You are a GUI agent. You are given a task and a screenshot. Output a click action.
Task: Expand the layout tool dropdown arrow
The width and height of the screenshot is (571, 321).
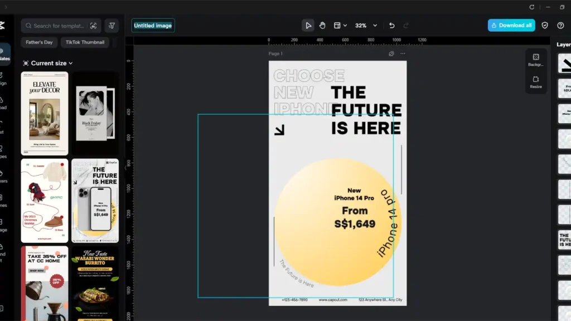[x=345, y=26]
